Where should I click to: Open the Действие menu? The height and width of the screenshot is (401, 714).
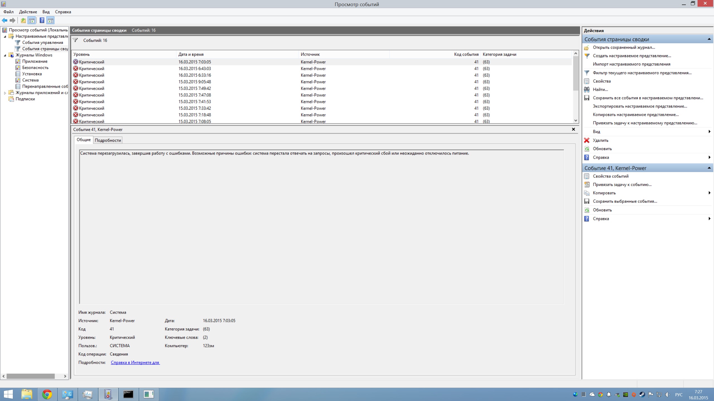click(x=28, y=12)
